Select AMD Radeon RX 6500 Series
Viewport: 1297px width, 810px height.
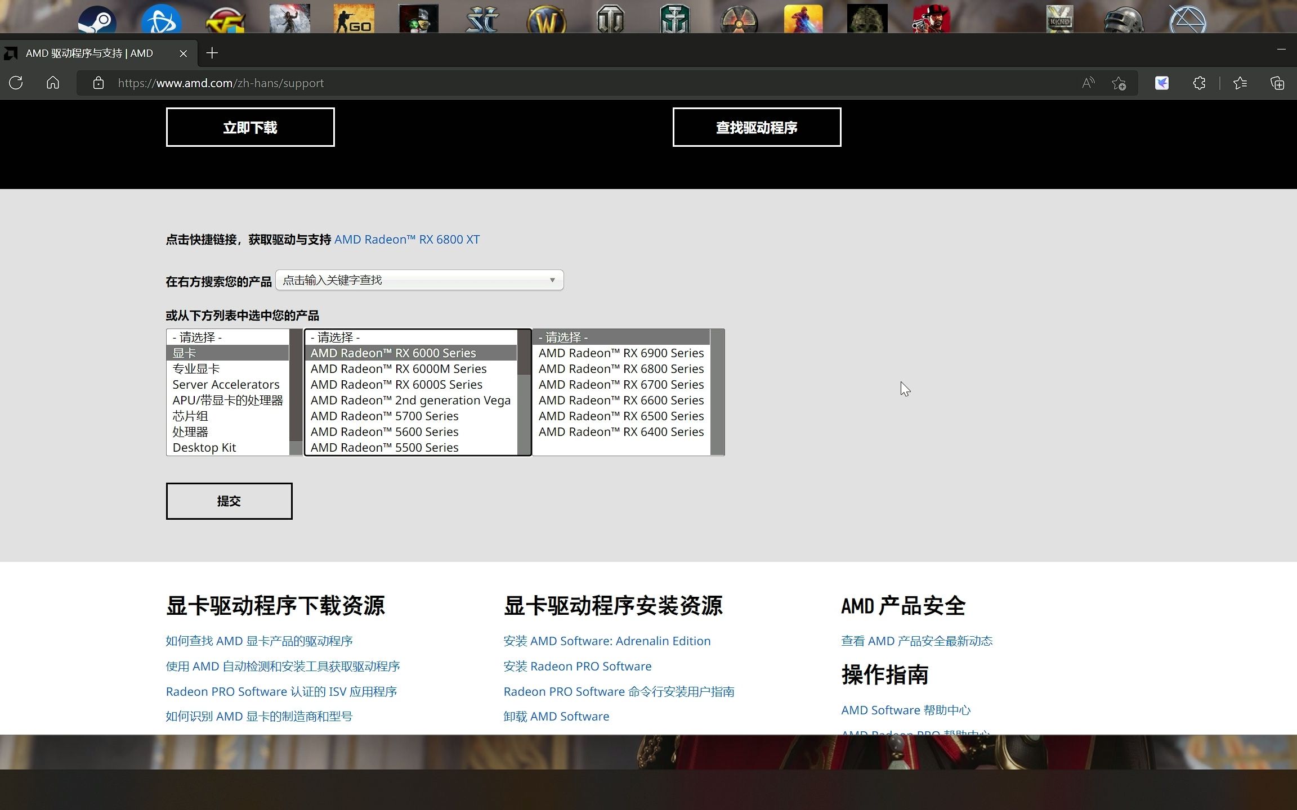621,416
